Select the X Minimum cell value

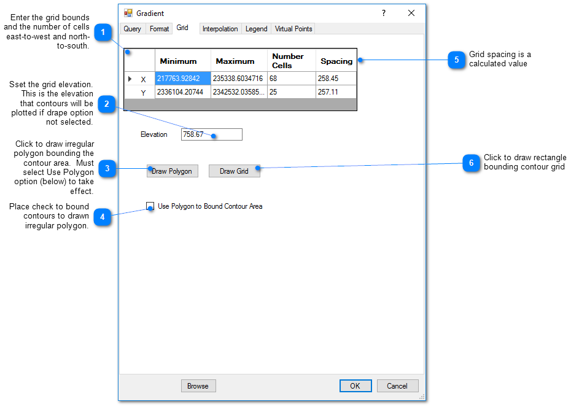click(182, 79)
